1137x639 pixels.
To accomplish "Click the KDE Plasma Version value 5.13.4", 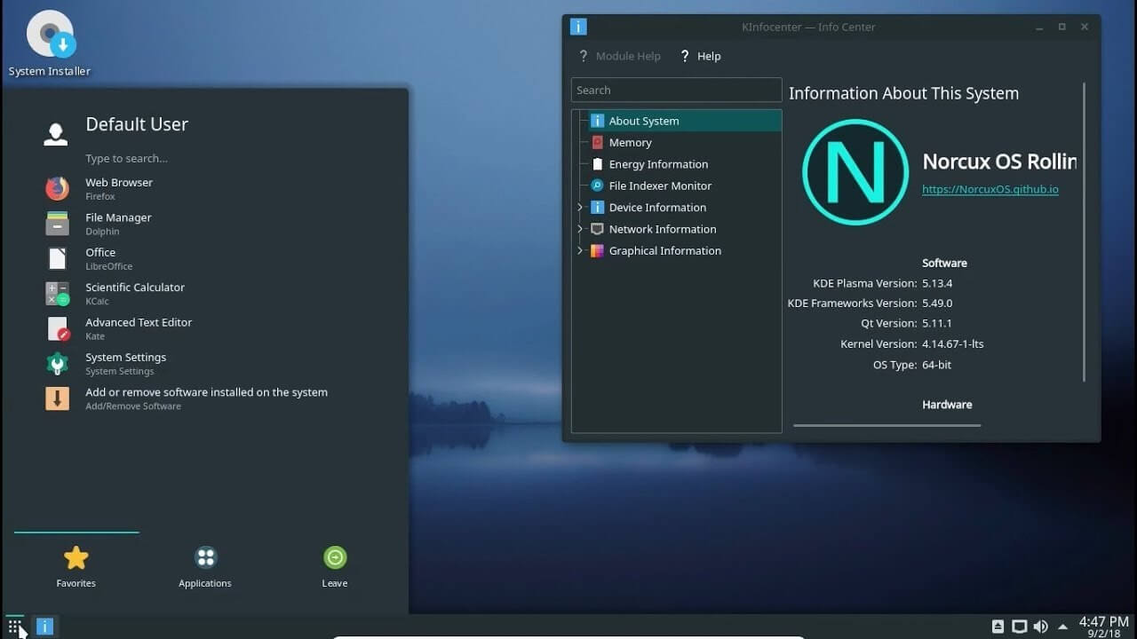I will tap(937, 283).
